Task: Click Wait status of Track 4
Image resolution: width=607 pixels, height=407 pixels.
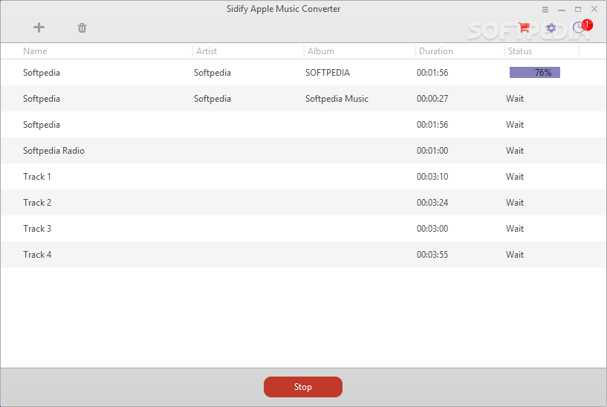Action: point(515,255)
